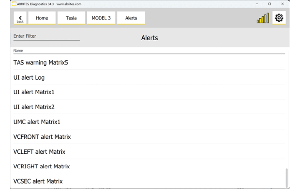This screenshot has width=300, height=189.
Task: Click the vertical scrollbar thumb
Action: tap(287, 178)
